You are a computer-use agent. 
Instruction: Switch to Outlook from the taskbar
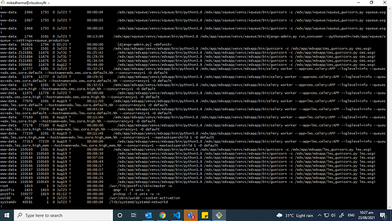tap(148, 215)
